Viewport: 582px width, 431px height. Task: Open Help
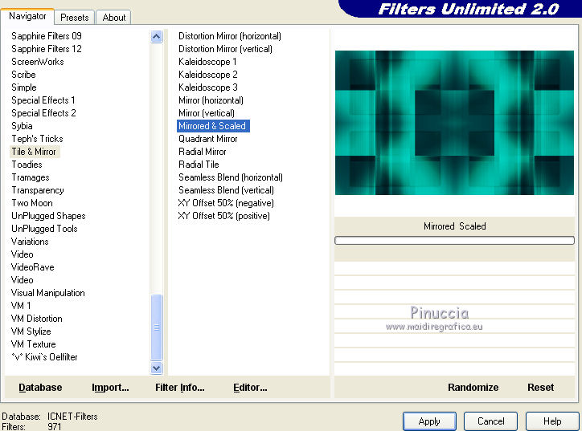[552, 421]
